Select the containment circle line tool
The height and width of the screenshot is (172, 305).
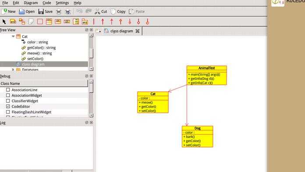click(x=147, y=21)
